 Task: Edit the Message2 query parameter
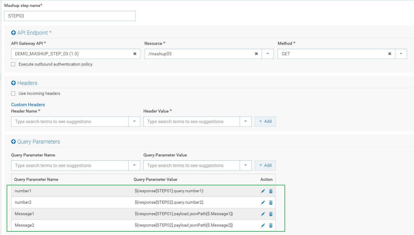[263, 225]
